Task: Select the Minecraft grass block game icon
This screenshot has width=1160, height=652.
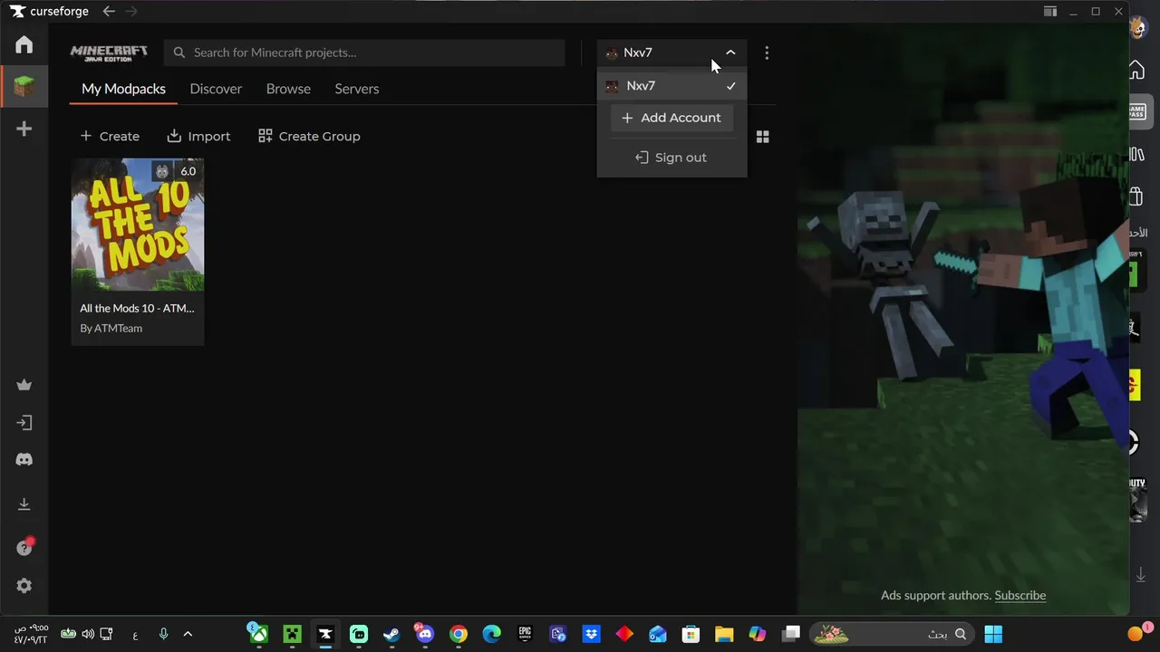Action: pos(24,87)
